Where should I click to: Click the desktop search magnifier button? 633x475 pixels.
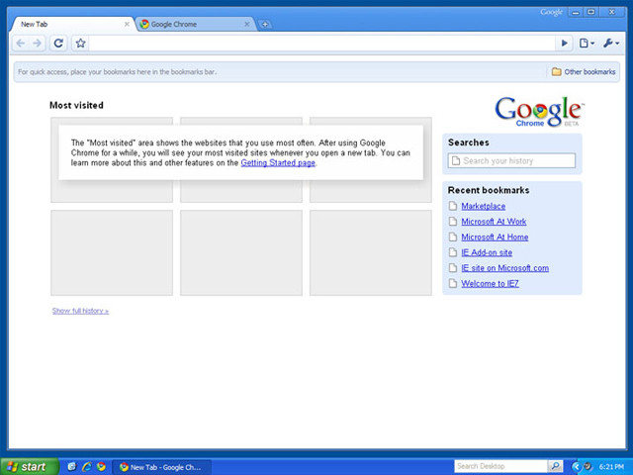click(x=556, y=466)
